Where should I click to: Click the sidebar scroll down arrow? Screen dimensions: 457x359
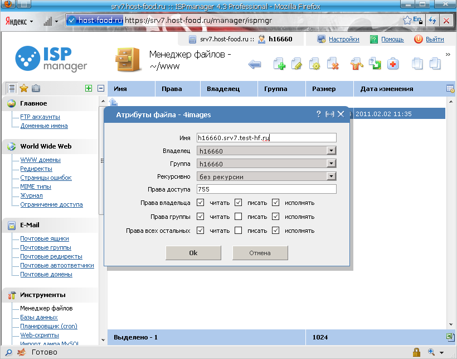click(103, 340)
